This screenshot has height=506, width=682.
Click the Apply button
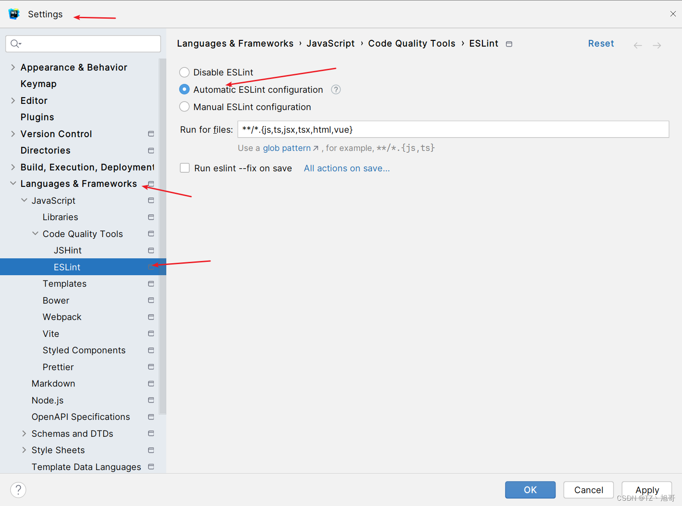tap(647, 490)
